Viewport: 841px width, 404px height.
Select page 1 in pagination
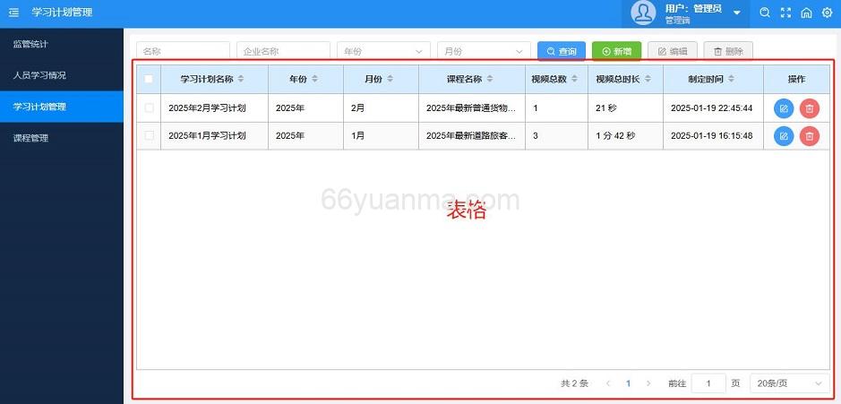click(628, 383)
